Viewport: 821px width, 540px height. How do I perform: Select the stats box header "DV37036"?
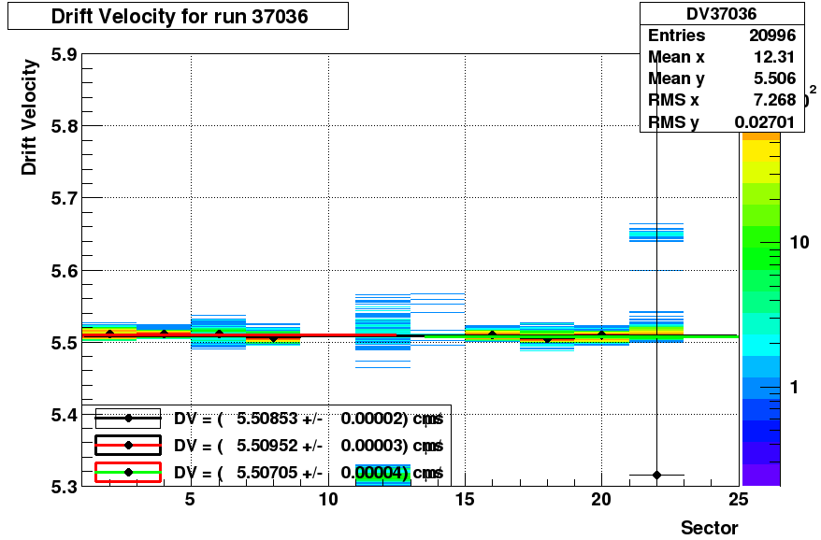tap(722, 14)
